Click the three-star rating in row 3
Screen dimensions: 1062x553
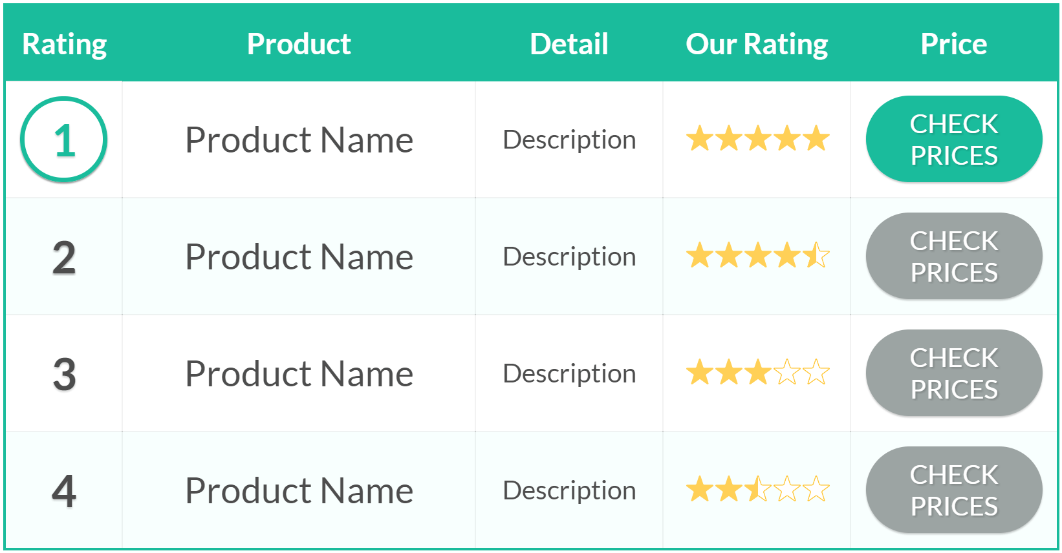click(x=757, y=373)
